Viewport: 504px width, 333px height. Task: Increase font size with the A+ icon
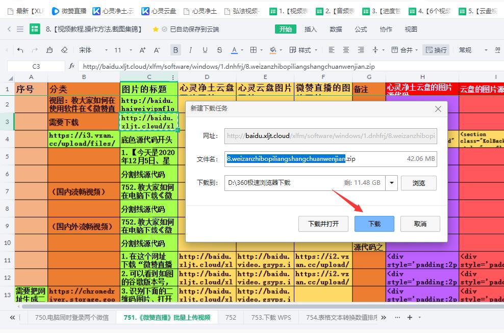point(142,50)
